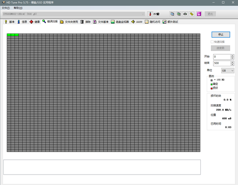Open the 健康 health tab
The height and width of the screenshot is (185, 238).
35,22
